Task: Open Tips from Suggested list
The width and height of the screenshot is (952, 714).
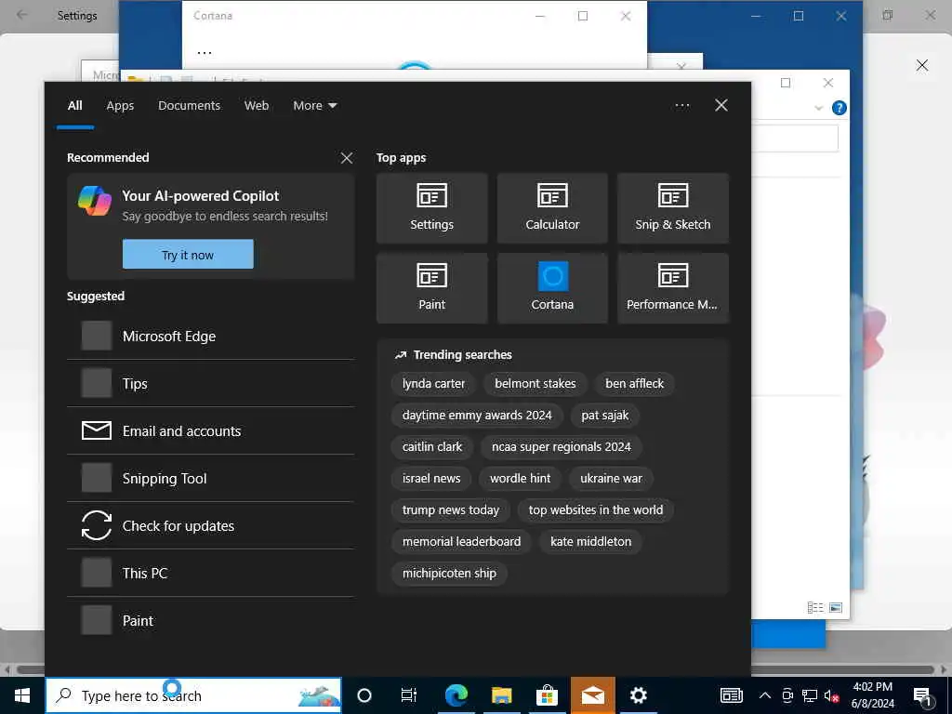Action: [211, 383]
